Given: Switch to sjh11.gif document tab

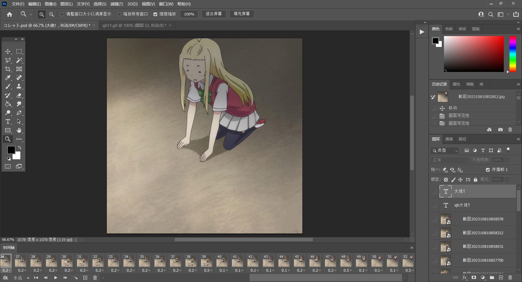Looking at the screenshot, I should pyautogui.click(x=134, y=26).
